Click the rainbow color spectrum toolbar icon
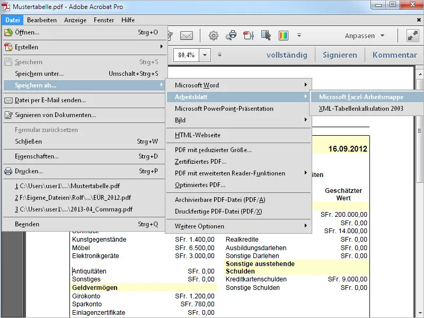 point(284,36)
